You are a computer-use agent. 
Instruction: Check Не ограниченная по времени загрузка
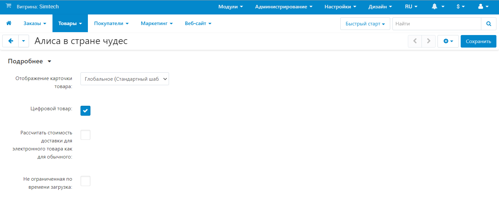[x=85, y=181]
